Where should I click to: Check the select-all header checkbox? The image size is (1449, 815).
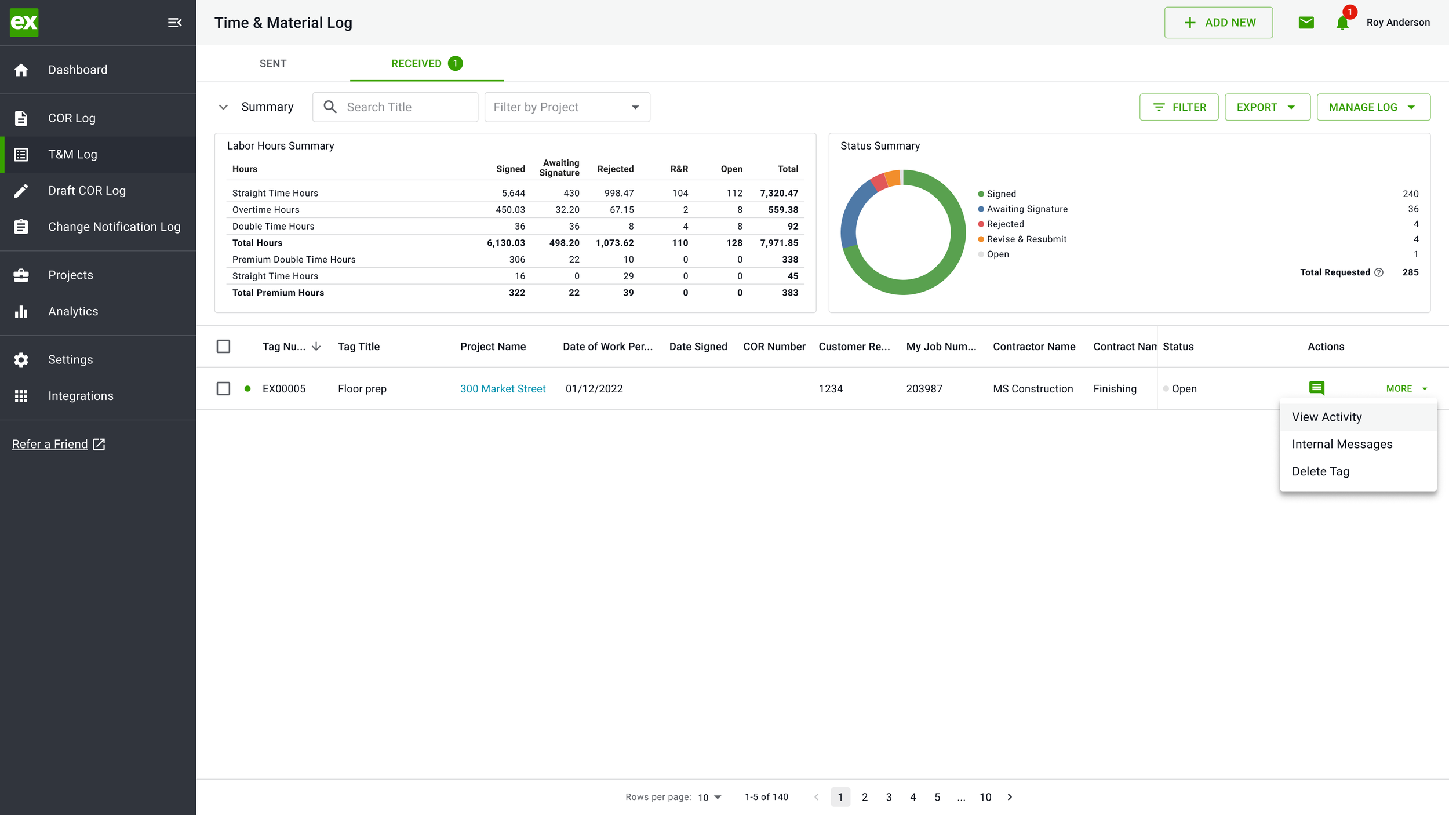click(223, 347)
